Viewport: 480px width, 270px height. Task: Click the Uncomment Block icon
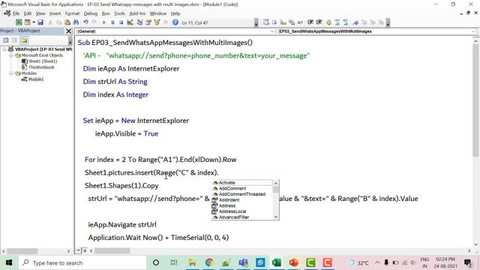(346, 22)
